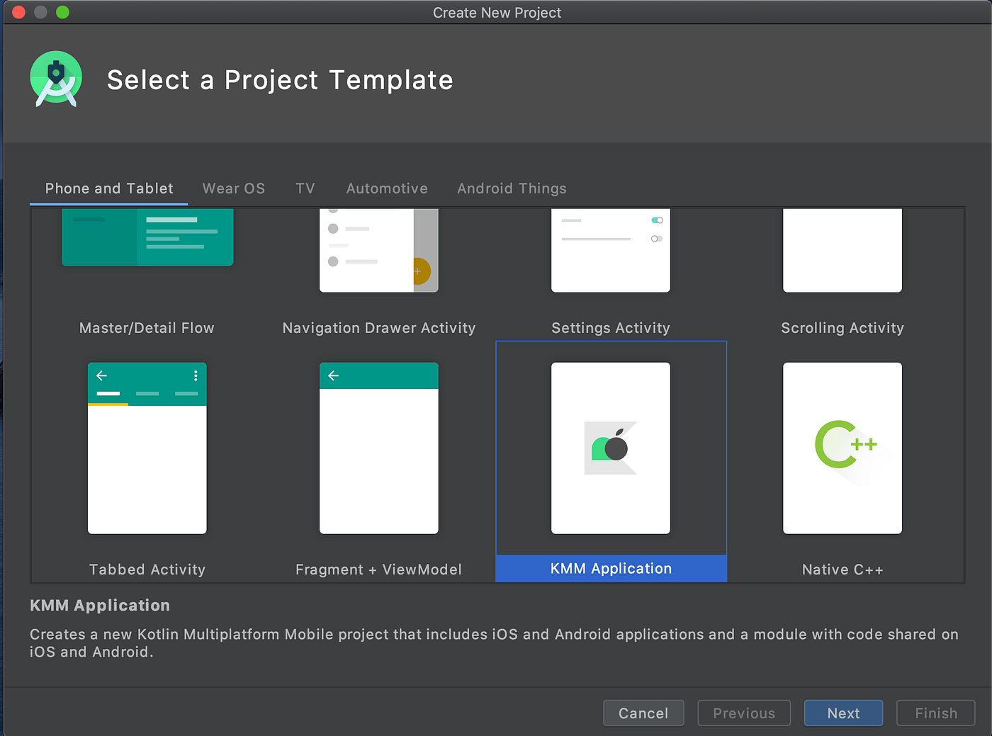
Task: Switch to the Automotive tab
Action: (387, 188)
